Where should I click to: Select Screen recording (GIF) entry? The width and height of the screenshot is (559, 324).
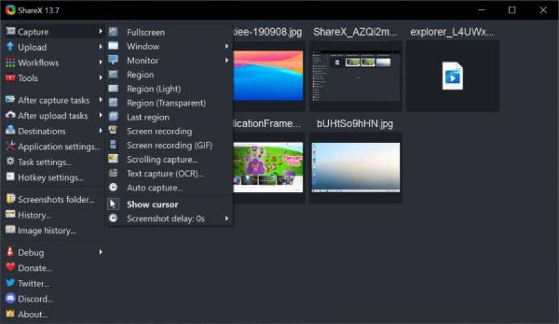169,146
